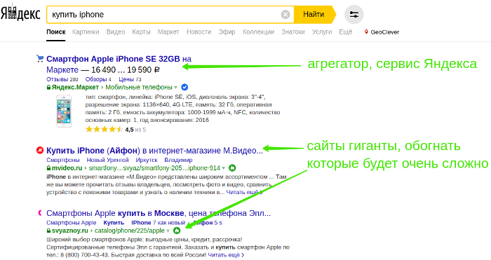This screenshot has height=260, width=491.
Task: Open the Смартфоны Apple sitelink under Svyaznoy
Action: point(71,223)
